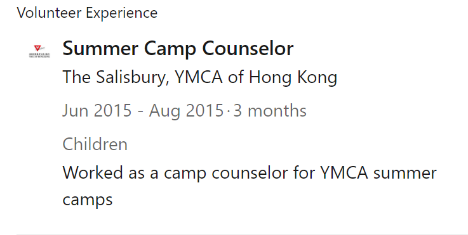Click the word 'Experience' in the section heading
468x235 pixels.
pyautogui.click(x=122, y=13)
